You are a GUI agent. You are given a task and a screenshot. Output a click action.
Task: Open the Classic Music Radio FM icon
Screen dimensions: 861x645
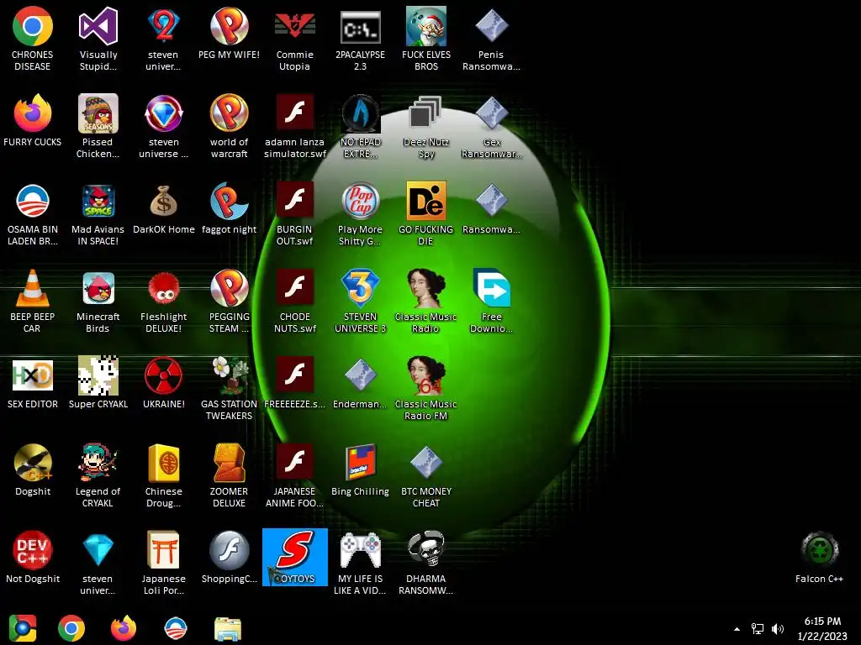[x=425, y=375]
